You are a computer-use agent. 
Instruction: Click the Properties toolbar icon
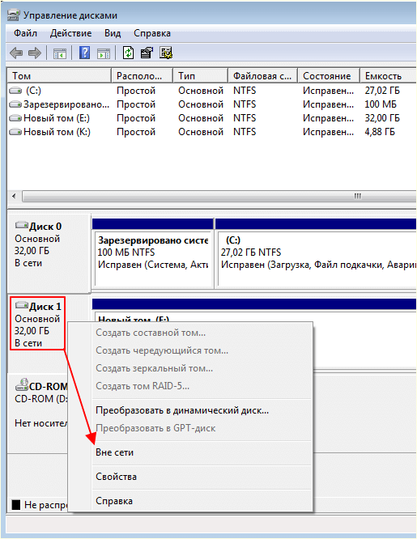point(147,53)
